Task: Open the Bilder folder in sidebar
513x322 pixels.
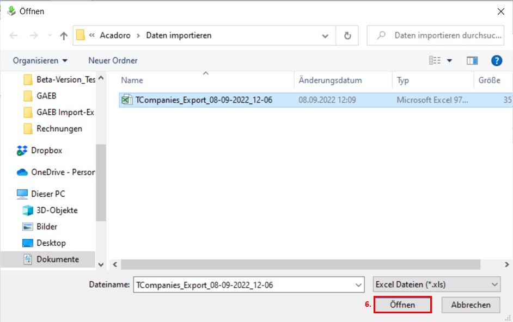Action: (x=47, y=226)
